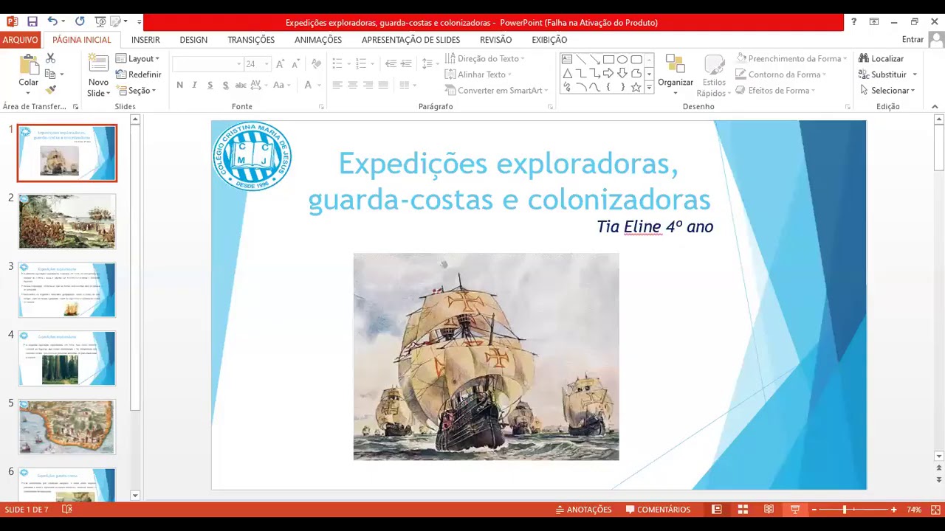Toggle COMENTÁRIOS pane

pyautogui.click(x=658, y=510)
